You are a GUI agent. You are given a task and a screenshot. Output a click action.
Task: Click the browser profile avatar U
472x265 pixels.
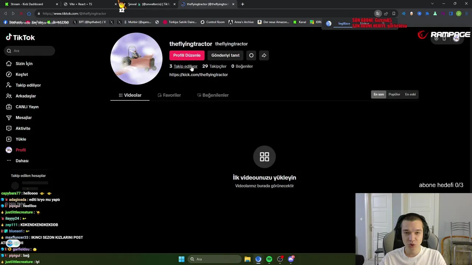click(x=459, y=14)
